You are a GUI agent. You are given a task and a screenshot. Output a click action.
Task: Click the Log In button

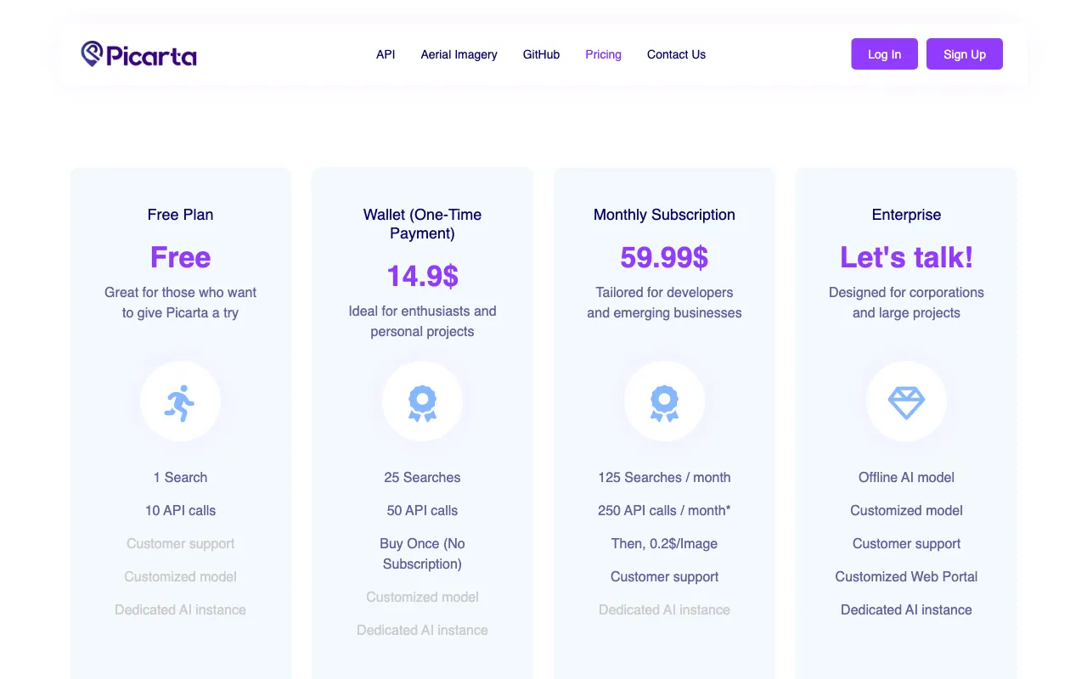click(884, 53)
